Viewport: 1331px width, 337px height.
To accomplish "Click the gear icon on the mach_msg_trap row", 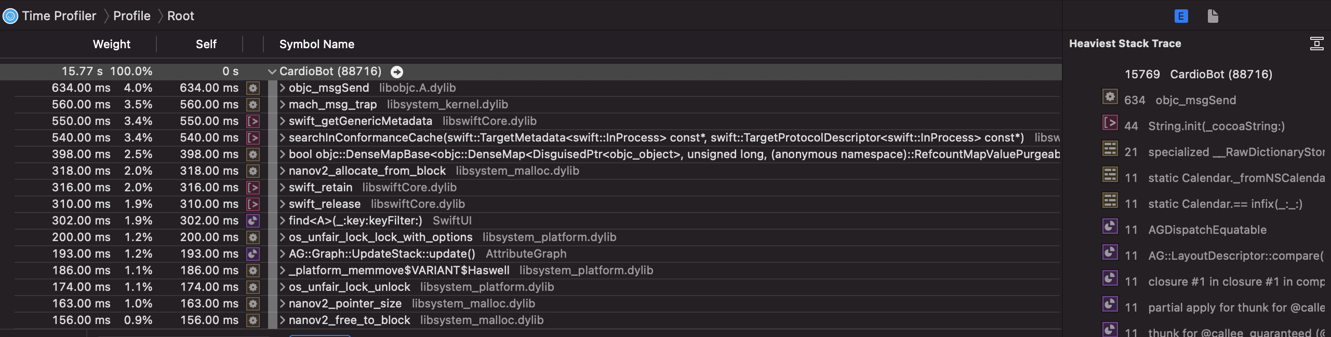I will point(253,105).
